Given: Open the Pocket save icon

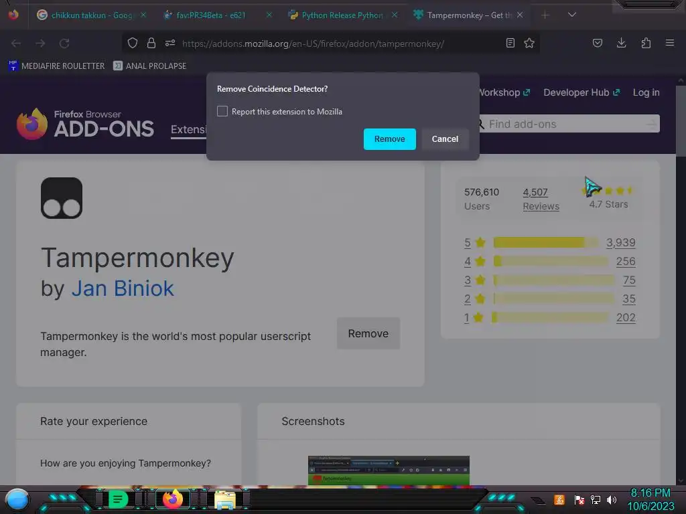Looking at the screenshot, I should pos(597,43).
